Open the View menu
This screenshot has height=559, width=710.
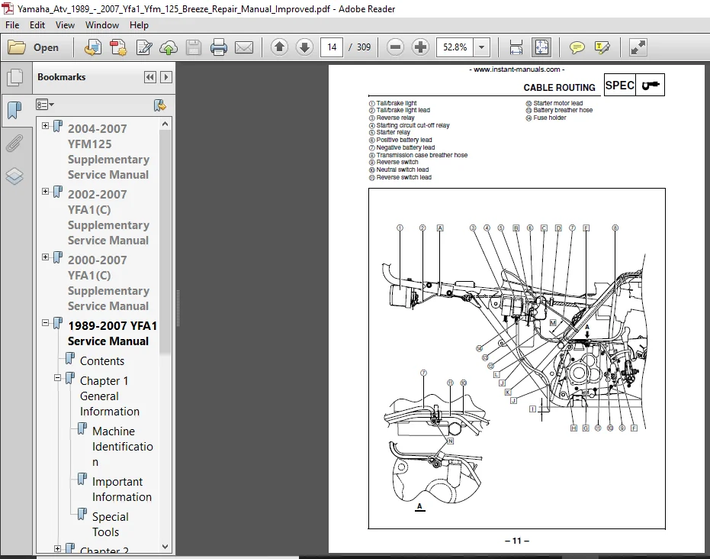[65, 25]
